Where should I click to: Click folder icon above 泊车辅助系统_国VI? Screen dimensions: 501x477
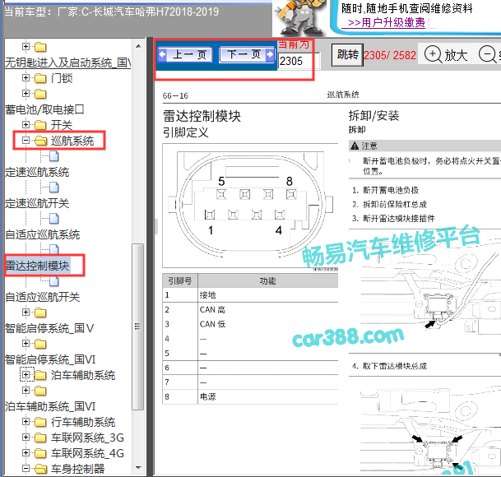(40, 391)
